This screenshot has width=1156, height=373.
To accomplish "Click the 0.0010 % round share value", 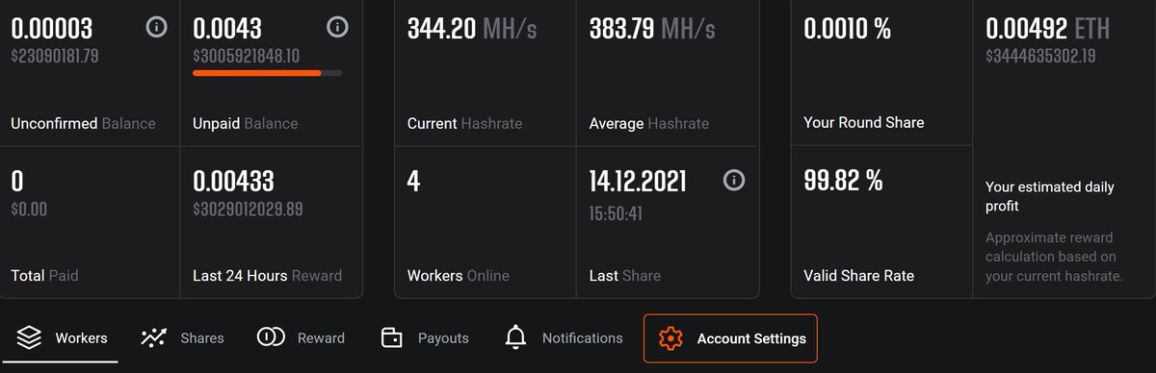I will pos(848,29).
